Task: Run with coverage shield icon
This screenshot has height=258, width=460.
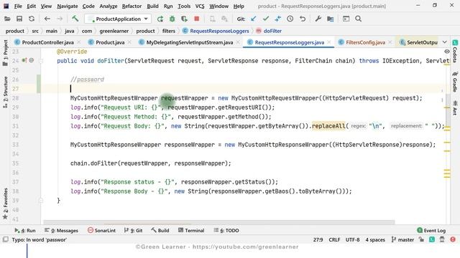Action: pyautogui.click(x=184, y=19)
